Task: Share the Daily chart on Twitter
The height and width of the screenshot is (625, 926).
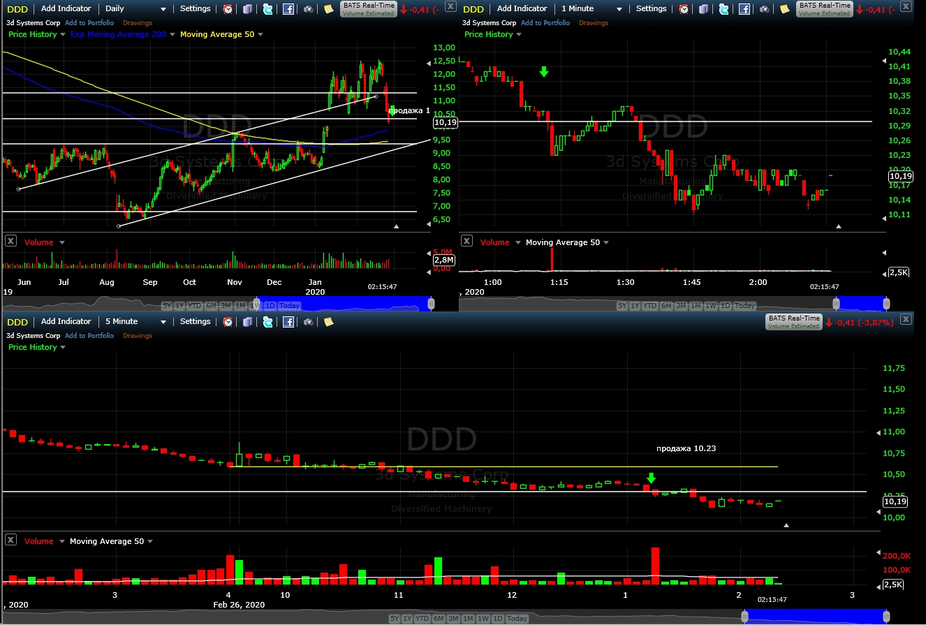Action: pyautogui.click(x=268, y=9)
